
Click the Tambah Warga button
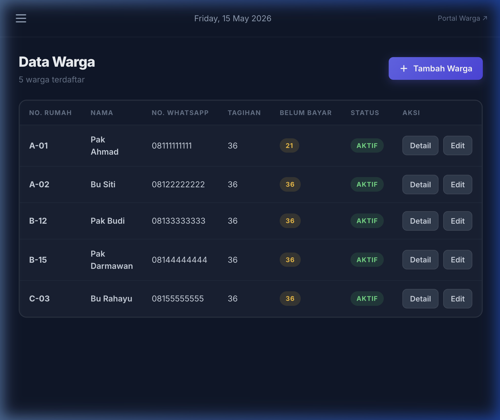pos(435,68)
